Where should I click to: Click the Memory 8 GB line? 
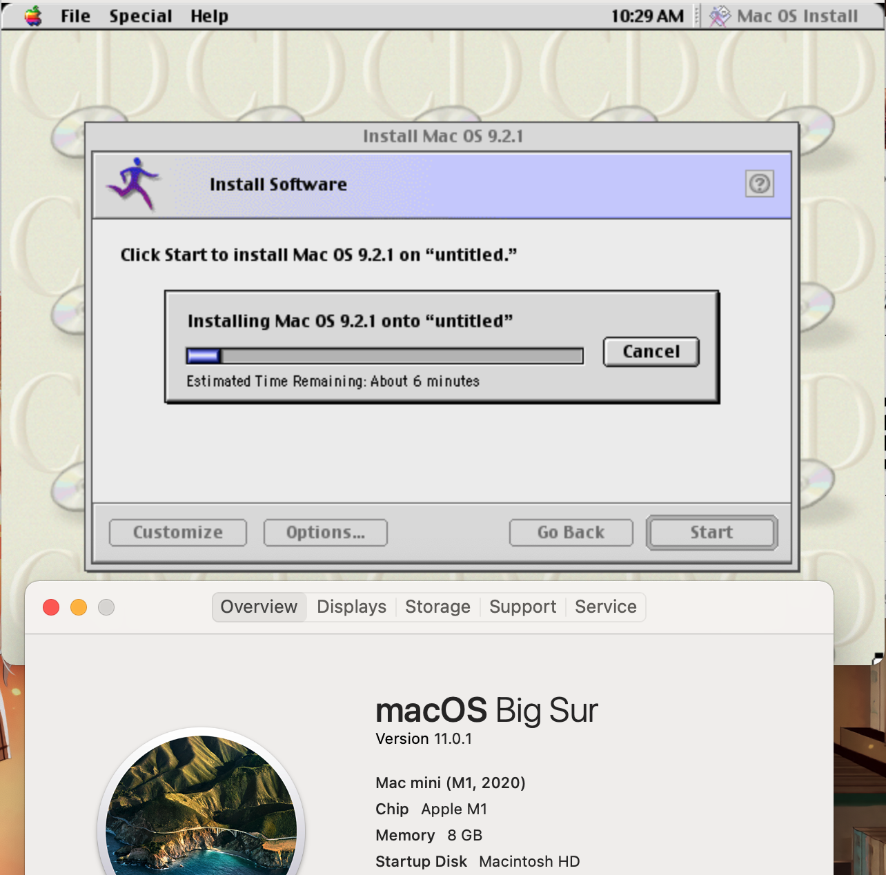[x=429, y=835]
